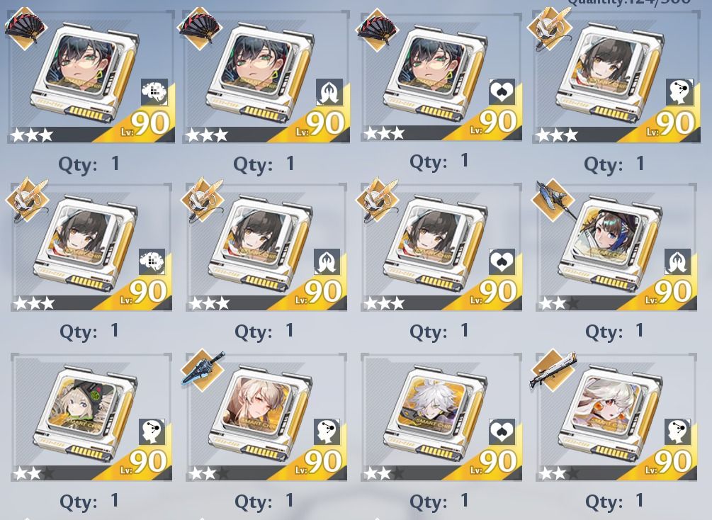The image size is (712, 520).
Task: Click the head-profile icon on the hooded girl chip
Action: pyautogui.click(x=152, y=432)
